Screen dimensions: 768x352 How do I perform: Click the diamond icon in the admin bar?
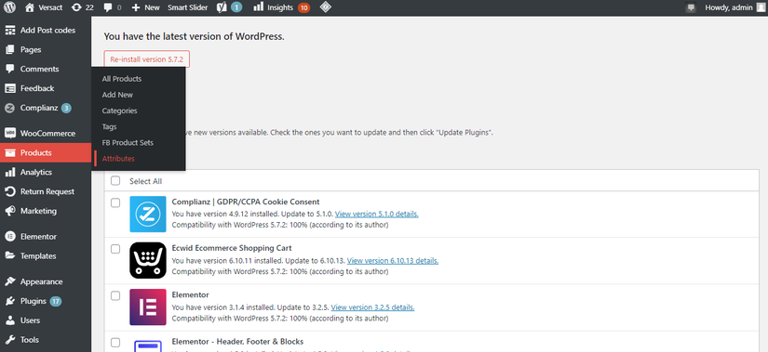point(325,7)
